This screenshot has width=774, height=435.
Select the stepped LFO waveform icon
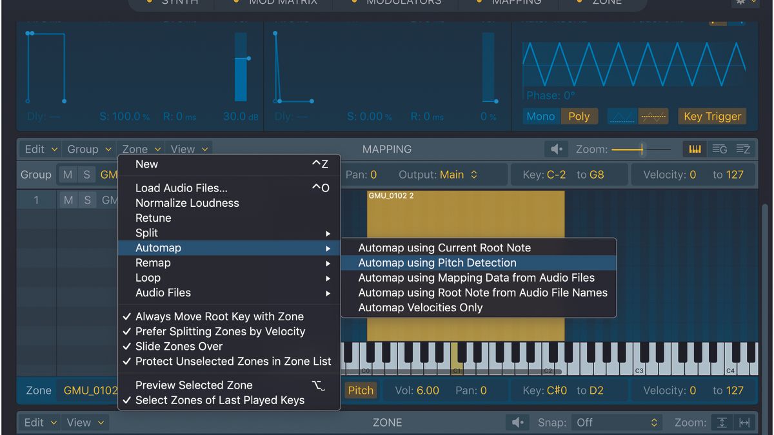pos(652,117)
